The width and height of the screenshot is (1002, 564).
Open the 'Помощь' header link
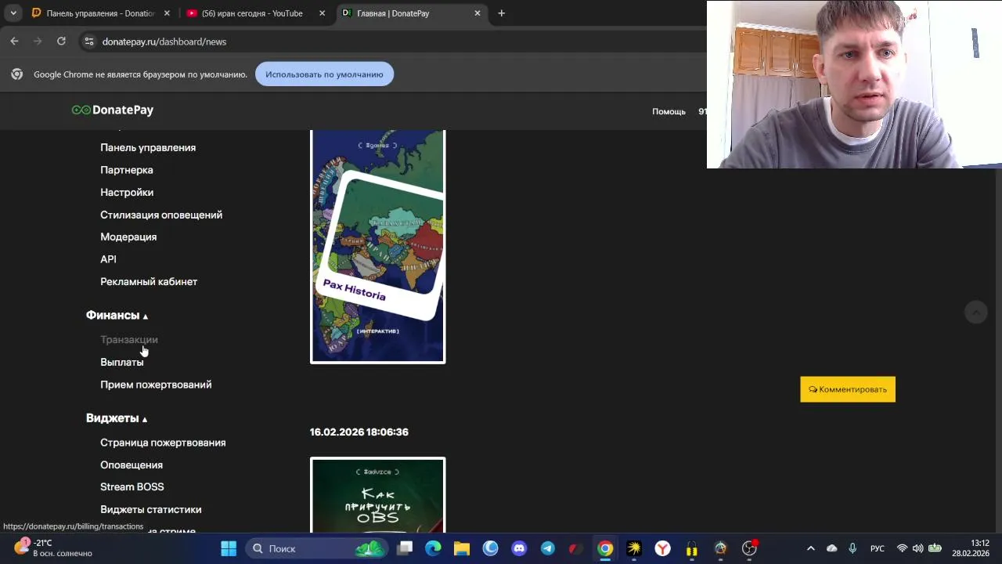click(669, 111)
